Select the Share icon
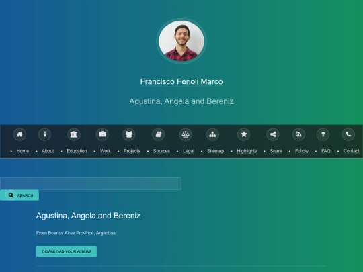Viewport: 363px width, 272px height. pos(273,134)
